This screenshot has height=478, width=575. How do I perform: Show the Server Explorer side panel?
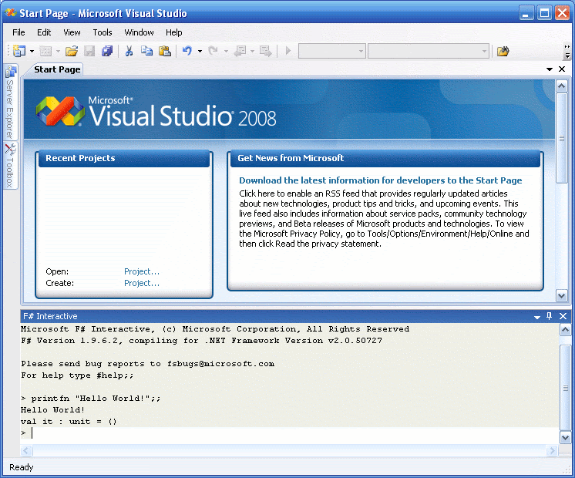coord(10,102)
